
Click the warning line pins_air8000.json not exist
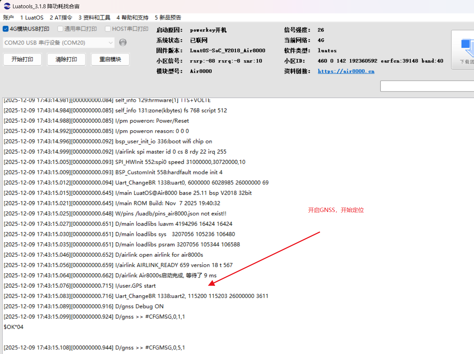[115, 214]
